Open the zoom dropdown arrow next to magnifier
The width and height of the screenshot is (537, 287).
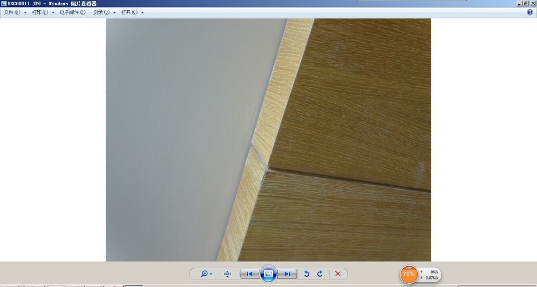(x=211, y=274)
